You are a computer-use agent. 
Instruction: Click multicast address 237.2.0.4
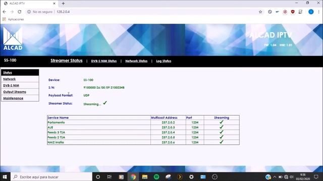point(168,132)
